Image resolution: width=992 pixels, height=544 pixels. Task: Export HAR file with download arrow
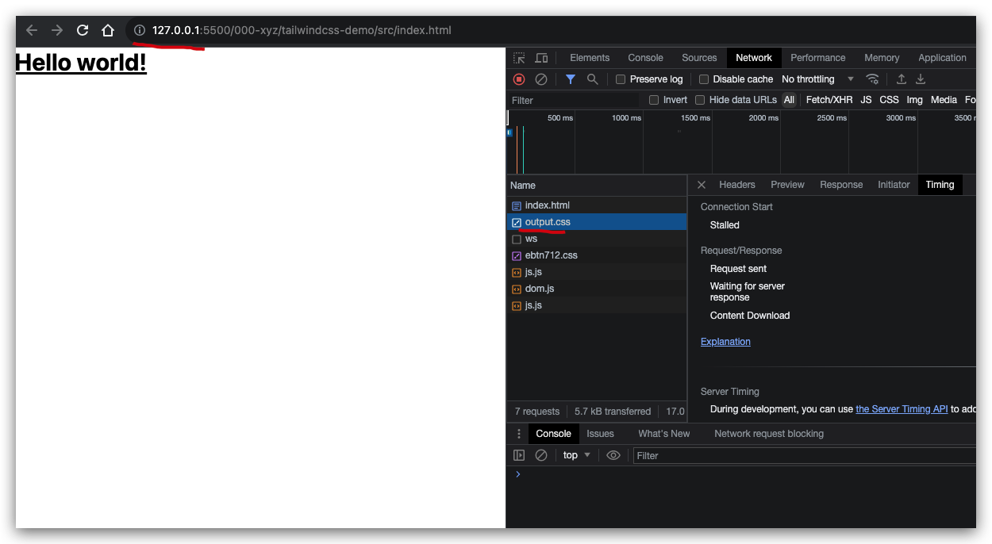click(921, 79)
